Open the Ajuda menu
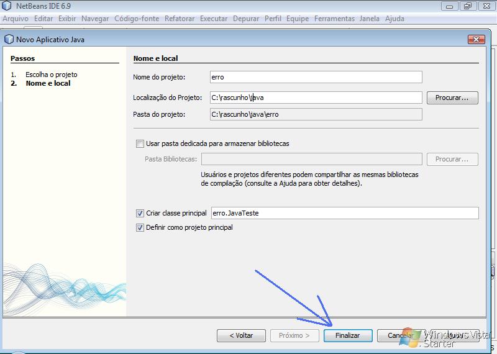The width and height of the screenshot is (497, 354). tap(394, 19)
